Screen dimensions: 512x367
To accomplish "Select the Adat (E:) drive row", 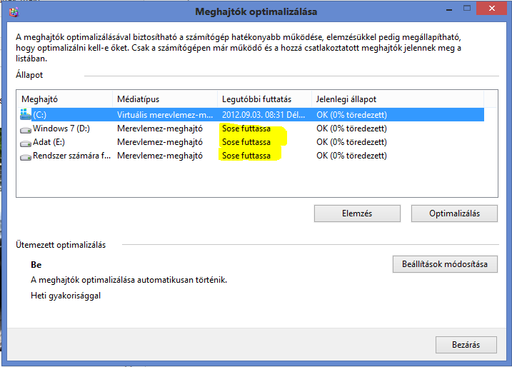I will point(251,142).
